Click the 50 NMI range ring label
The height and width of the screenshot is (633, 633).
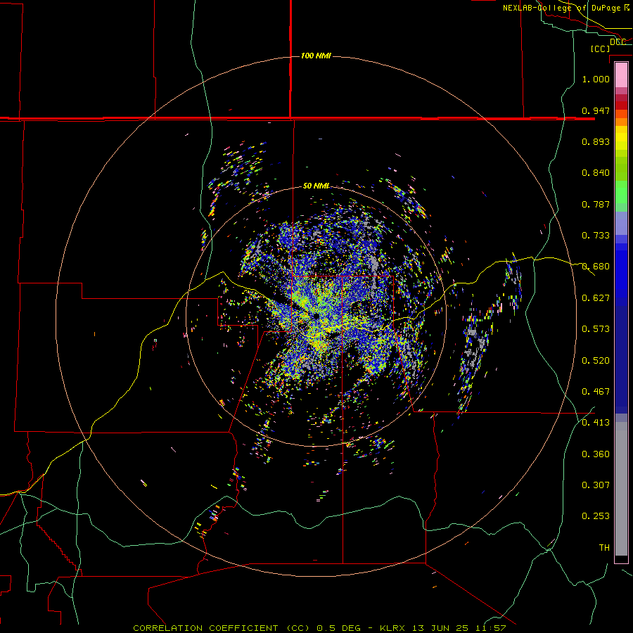pyautogui.click(x=316, y=186)
